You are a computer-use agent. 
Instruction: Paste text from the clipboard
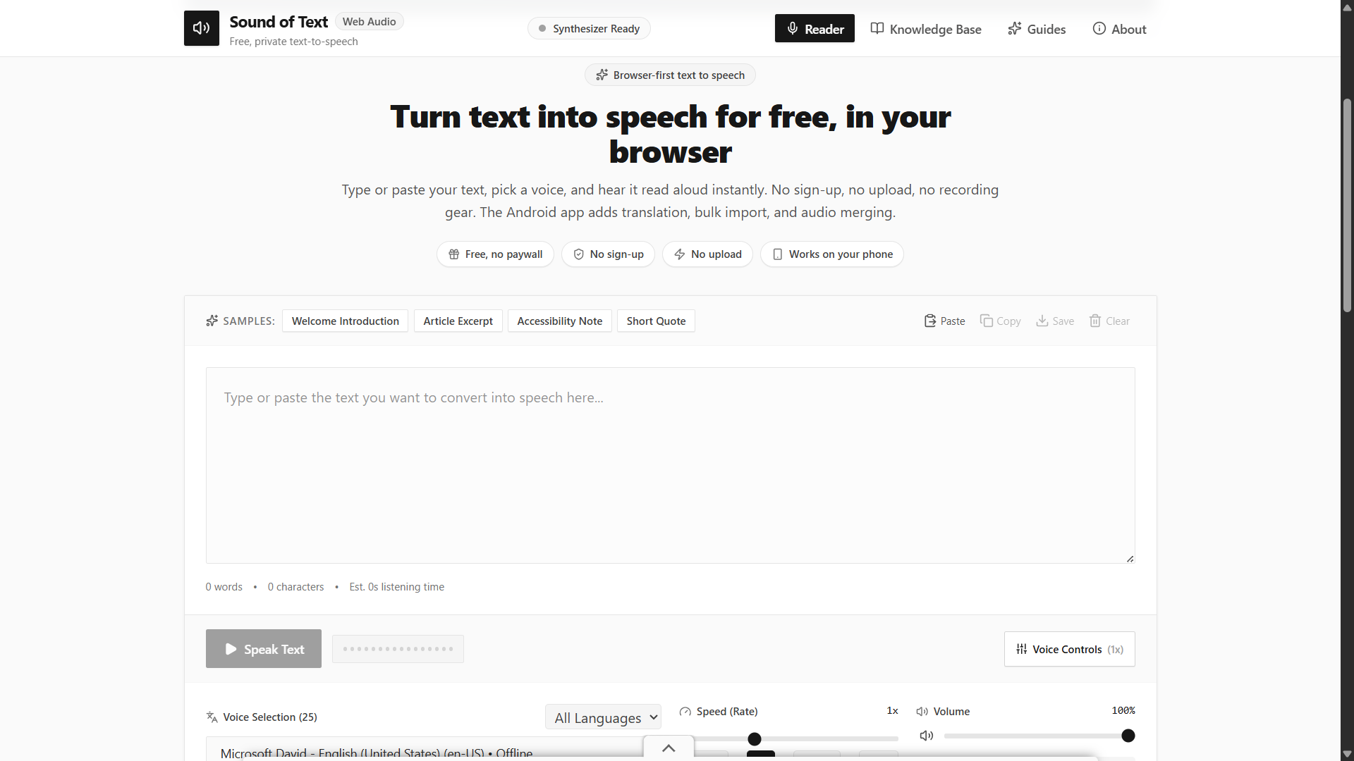(x=944, y=321)
